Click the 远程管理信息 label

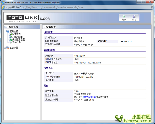51,95
